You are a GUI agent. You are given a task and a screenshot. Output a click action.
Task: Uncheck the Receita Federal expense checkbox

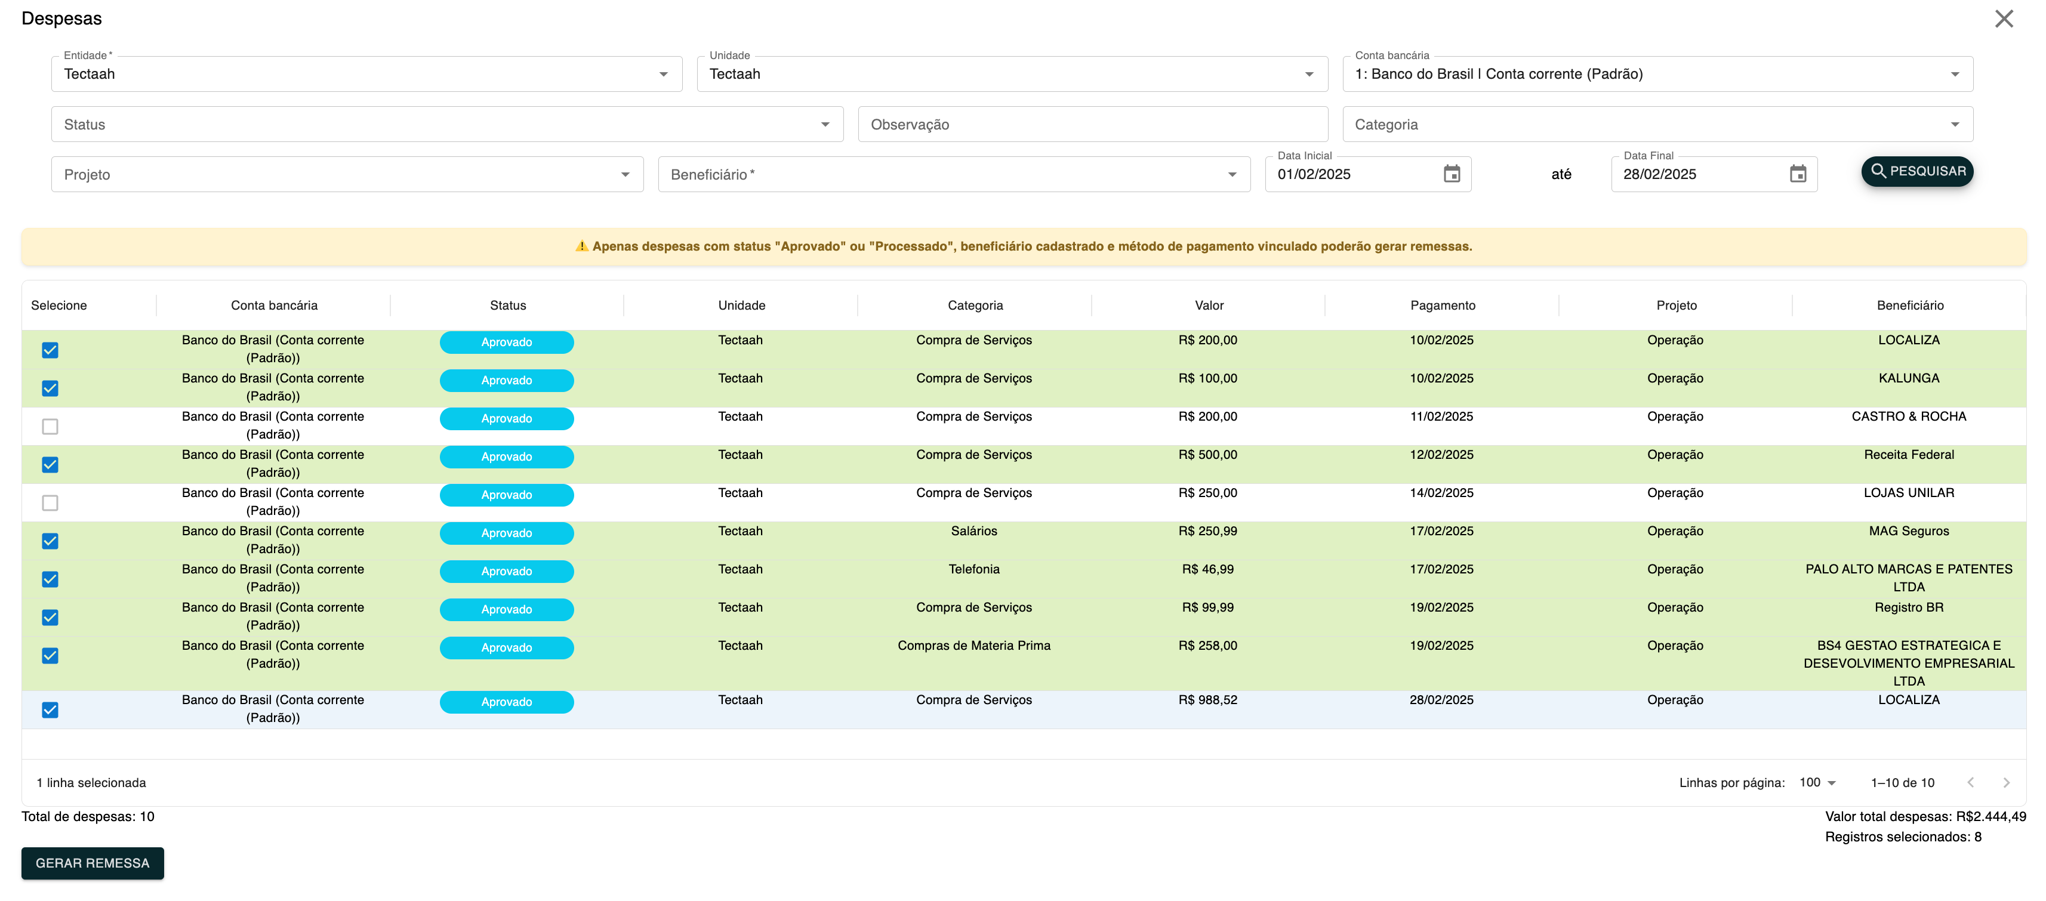click(x=50, y=464)
